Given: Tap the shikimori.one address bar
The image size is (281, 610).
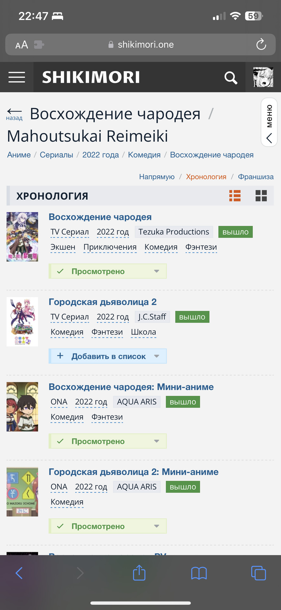Looking at the screenshot, I should click(141, 44).
